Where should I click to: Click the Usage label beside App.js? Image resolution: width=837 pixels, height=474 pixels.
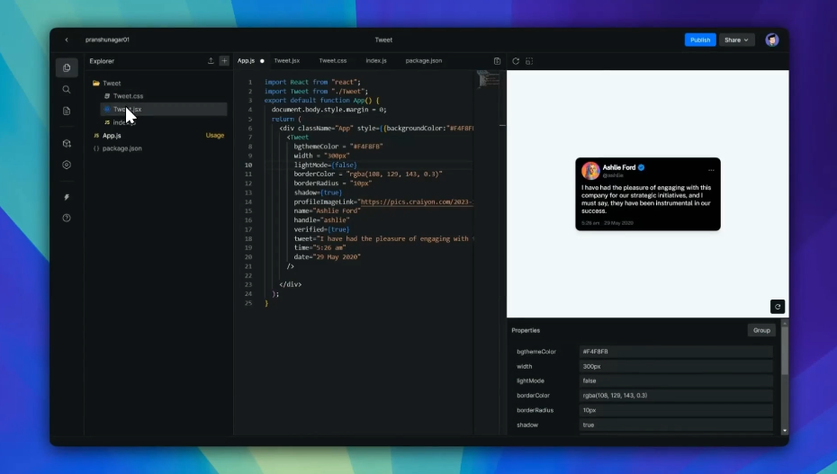[x=215, y=136]
